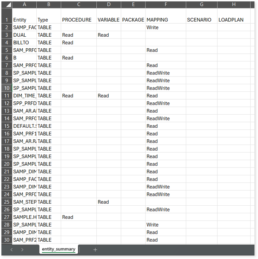Click the Write cell in row 2
Viewport: 258px width, 259px height.
(166, 27)
